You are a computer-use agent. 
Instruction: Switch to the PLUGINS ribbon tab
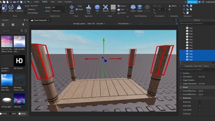click(68, 2)
